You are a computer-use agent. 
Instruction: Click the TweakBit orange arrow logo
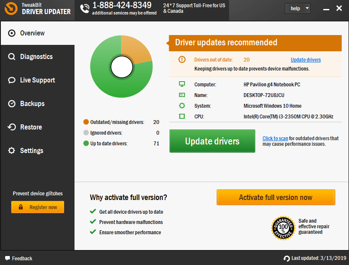[11, 9]
